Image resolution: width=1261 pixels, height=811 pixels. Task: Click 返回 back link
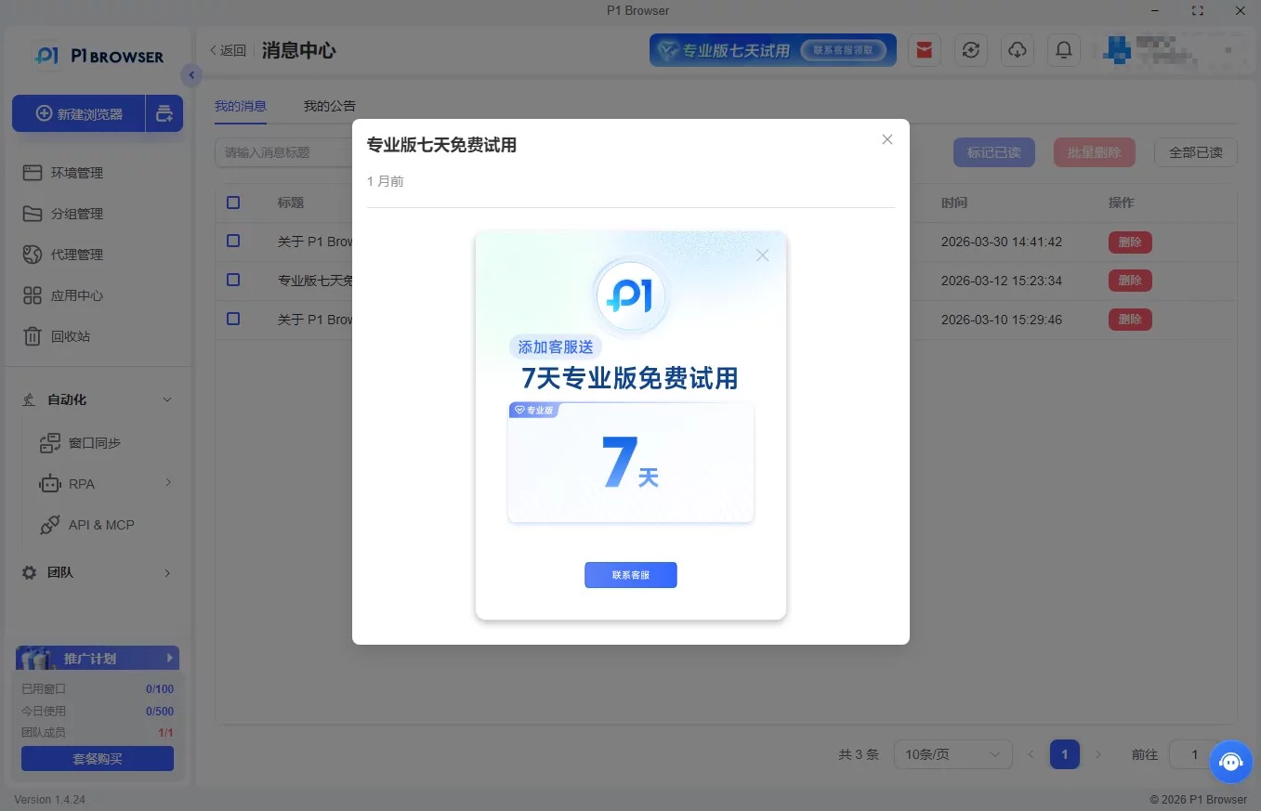229,50
